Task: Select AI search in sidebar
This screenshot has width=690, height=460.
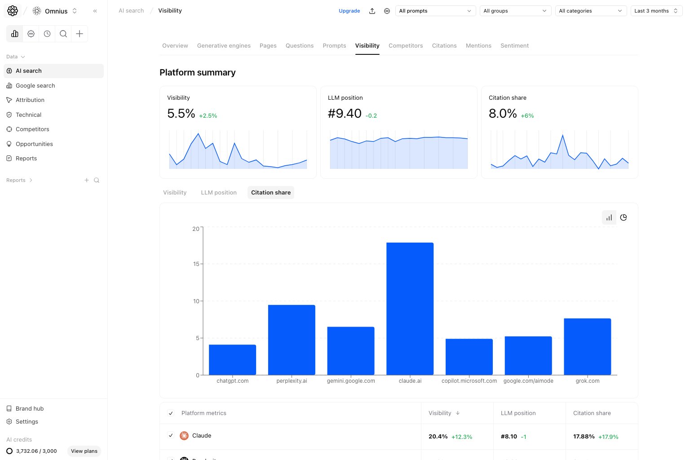Action: point(53,71)
